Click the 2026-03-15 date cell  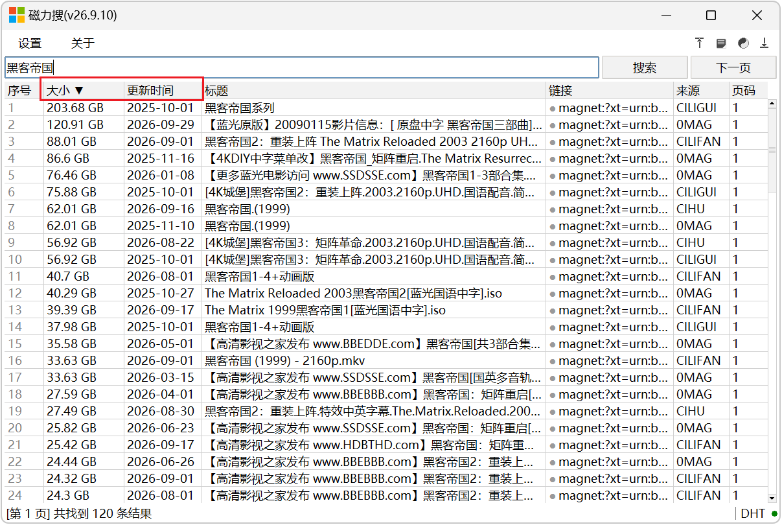tap(160, 377)
